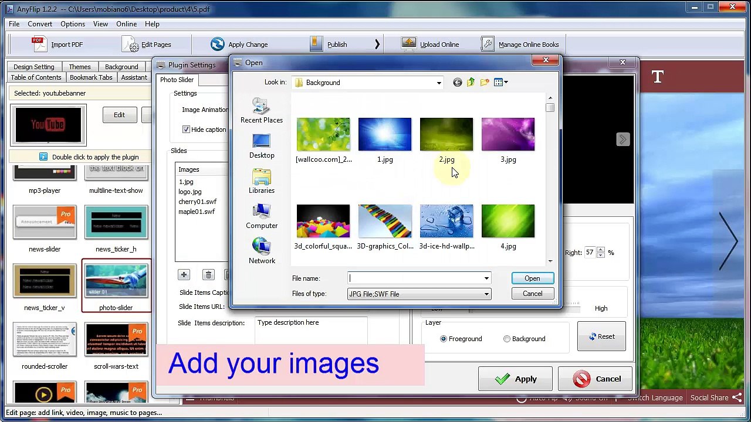Select the rounded-scroller plugin
751x422 pixels.
pyautogui.click(x=45, y=346)
